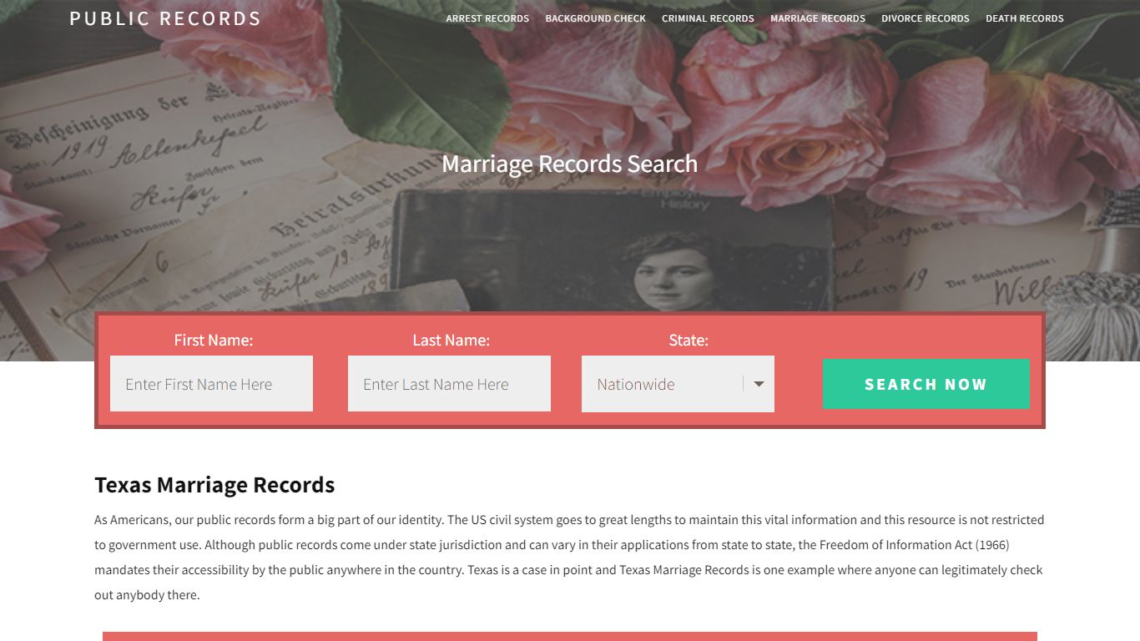
Task: Expand the State list via its arrow
Action: [759, 384]
